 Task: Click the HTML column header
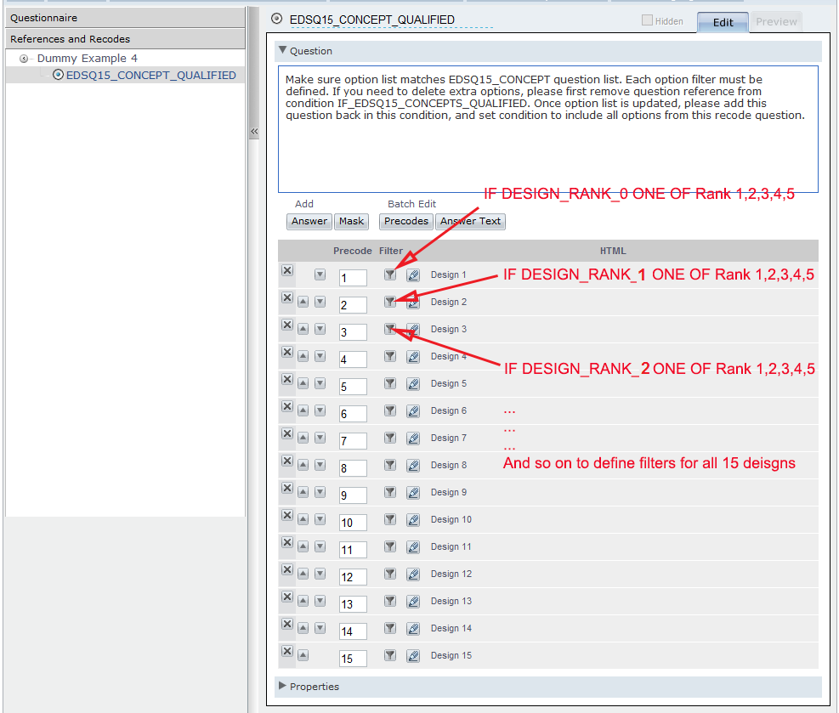pyautogui.click(x=613, y=251)
